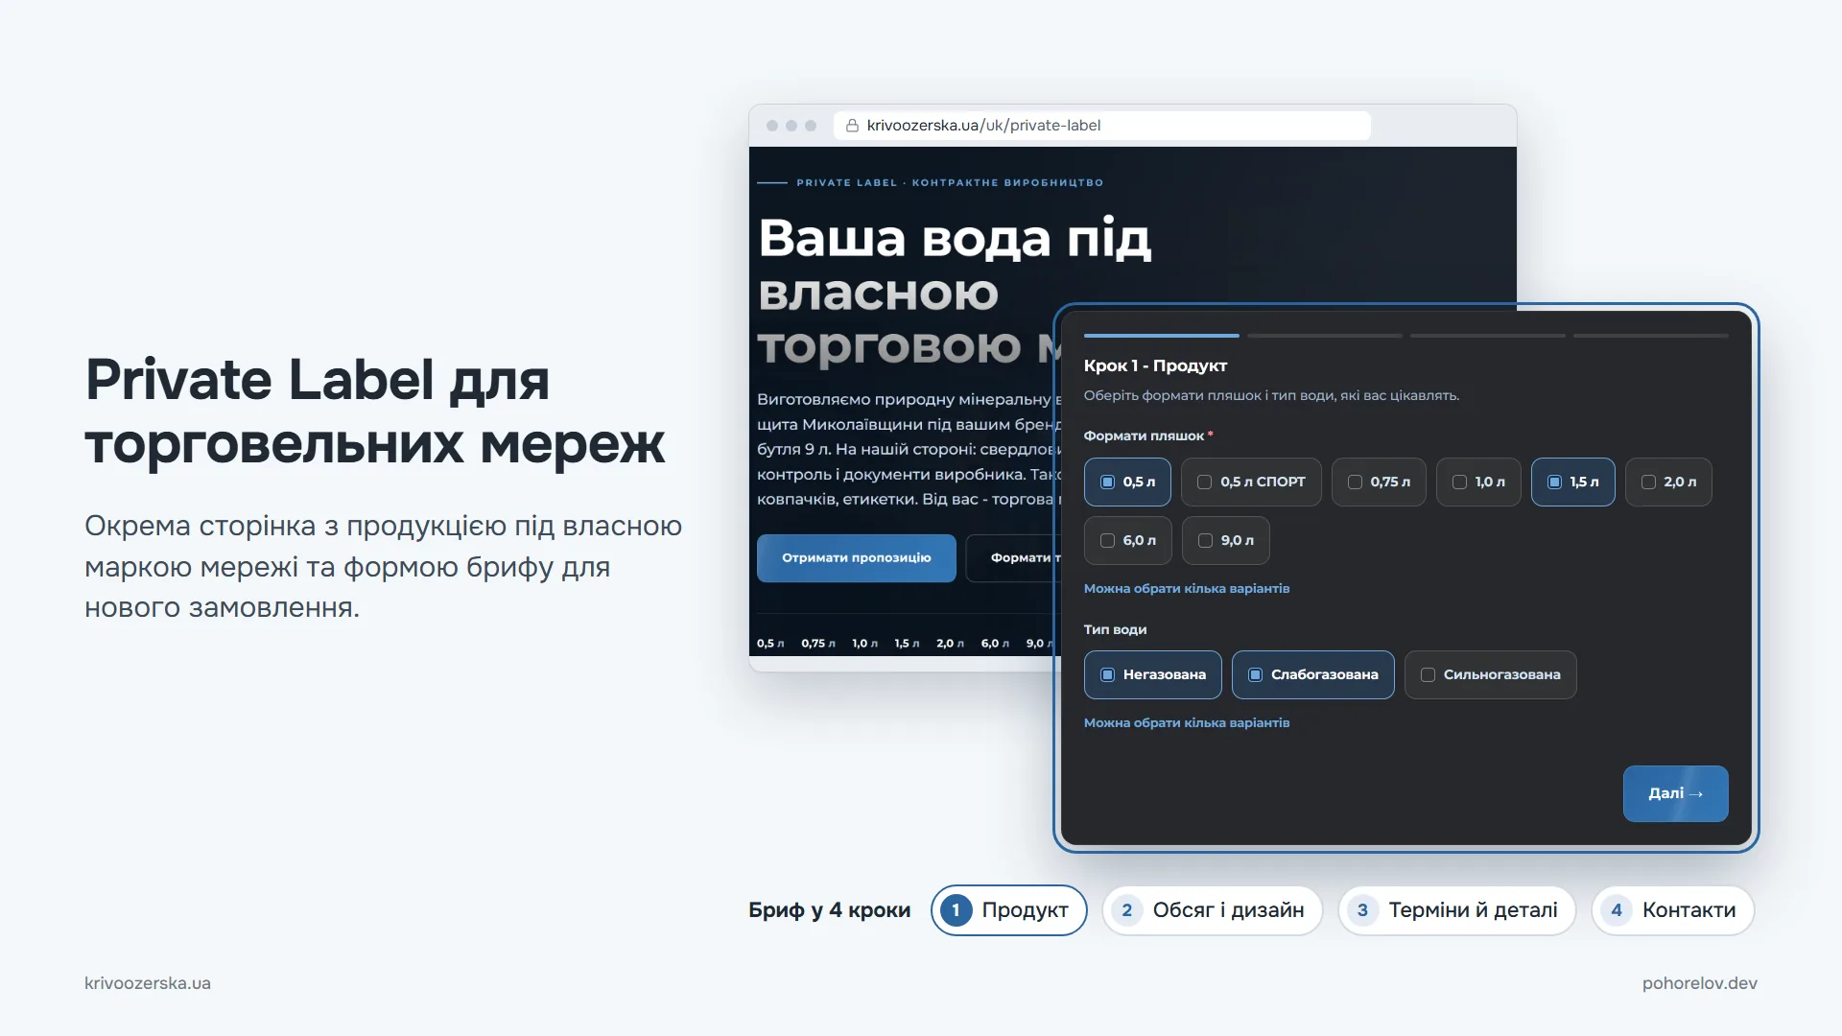Select the 0,75 л bottle format

(x=1379, y=482)
